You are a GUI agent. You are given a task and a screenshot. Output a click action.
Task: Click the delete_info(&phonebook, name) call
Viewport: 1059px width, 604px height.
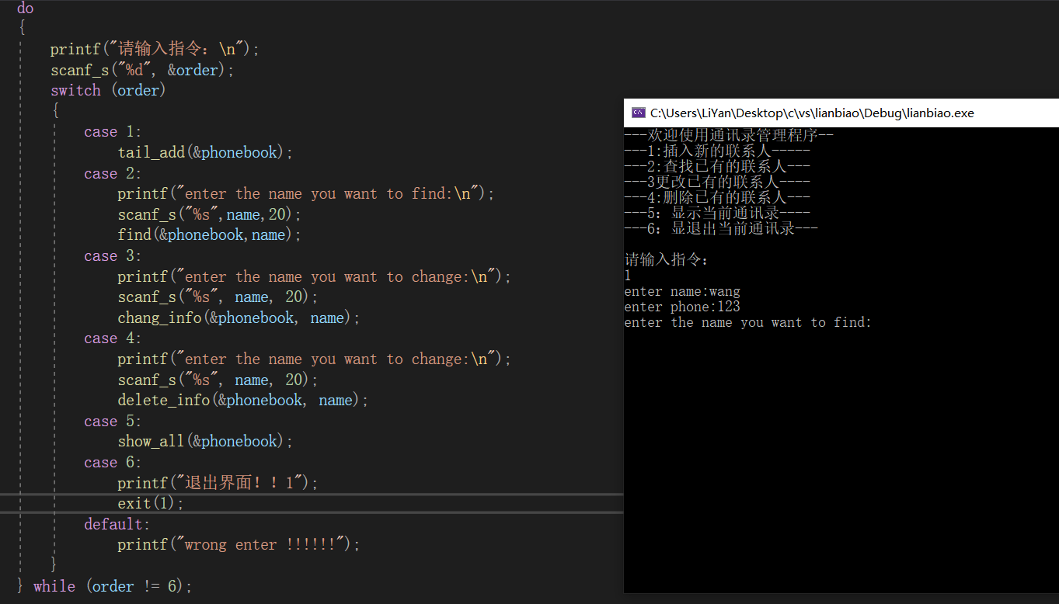tap(243, 400)
